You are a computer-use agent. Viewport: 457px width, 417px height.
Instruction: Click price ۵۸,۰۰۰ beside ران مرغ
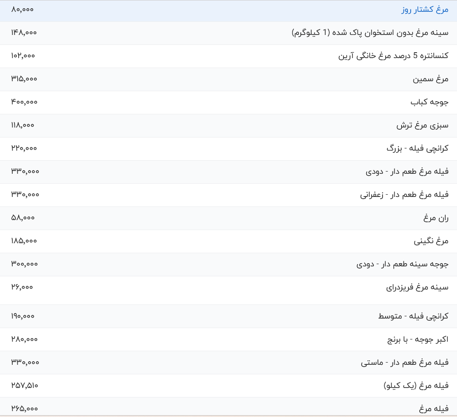23,217
